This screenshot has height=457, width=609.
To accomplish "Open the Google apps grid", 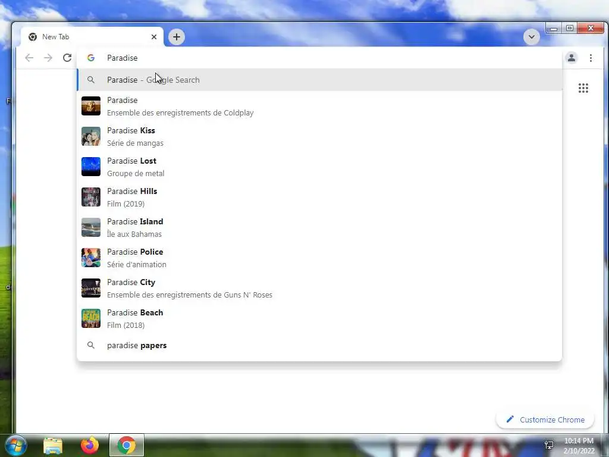I will 583,88.
